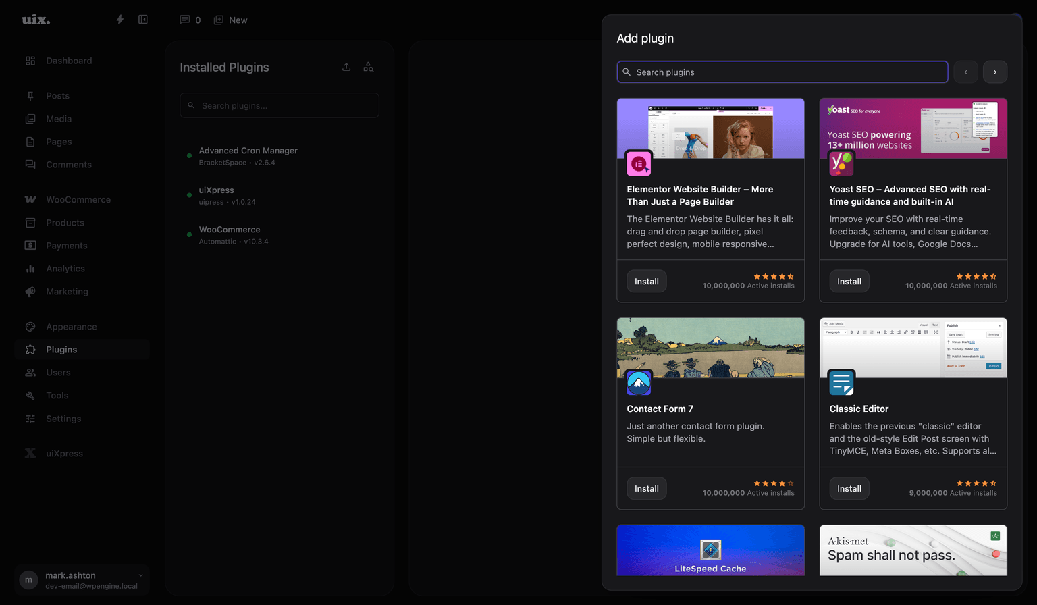The width and height of the screenshot is (1037, 605).
Task: Install the Classic Editor plugin
Action: pos(849,489)
